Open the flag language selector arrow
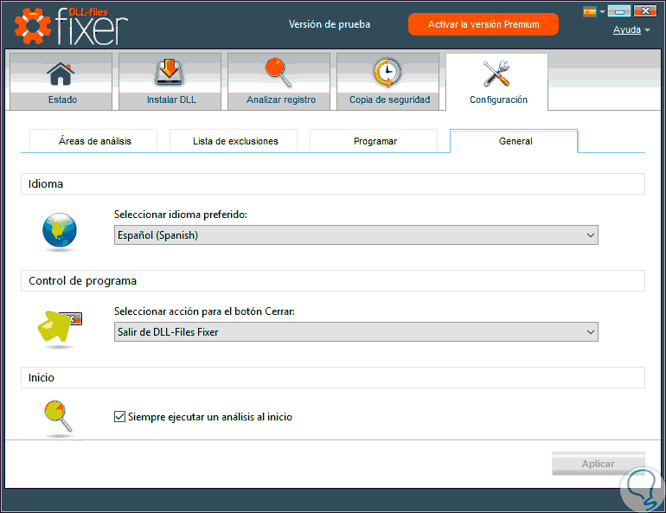666x513 pixels. (602, 12)
